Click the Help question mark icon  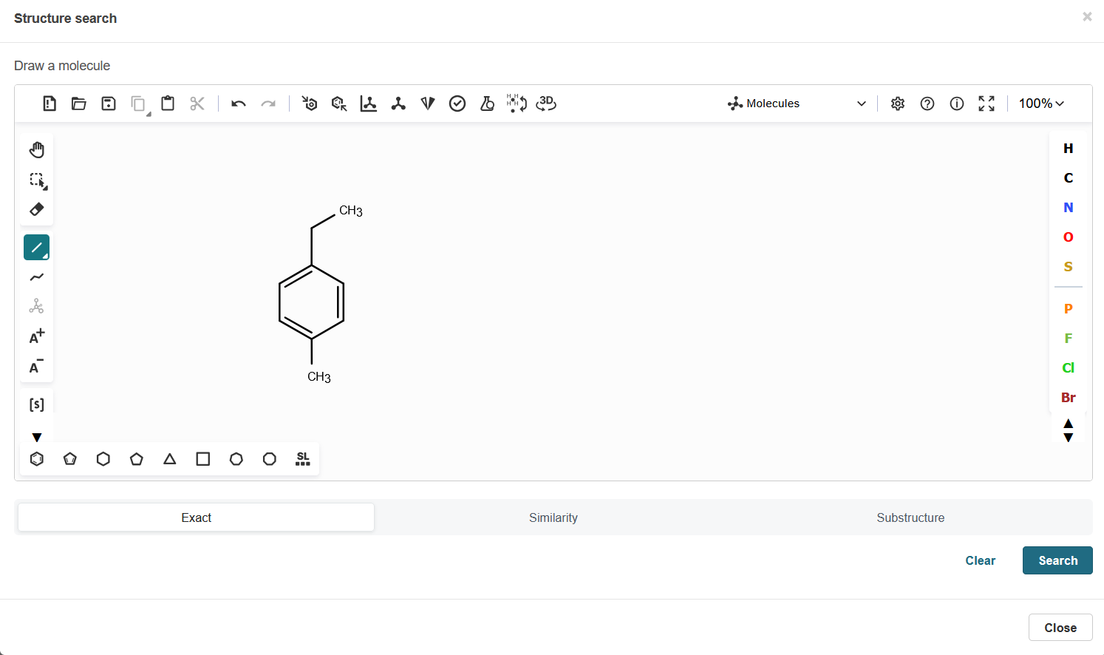point(927,103)
